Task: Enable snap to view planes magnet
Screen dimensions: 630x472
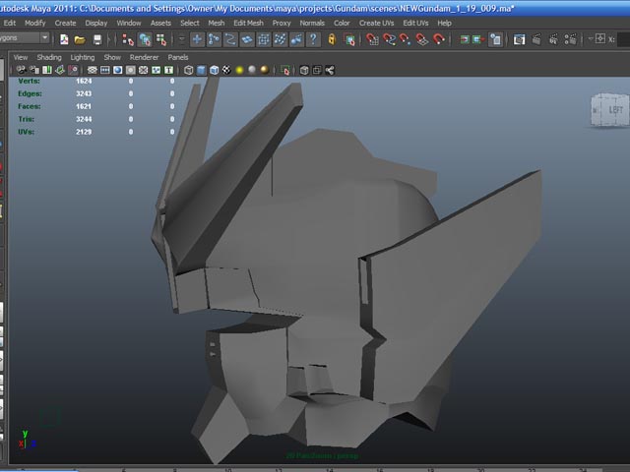Action: tap(422, 39)
